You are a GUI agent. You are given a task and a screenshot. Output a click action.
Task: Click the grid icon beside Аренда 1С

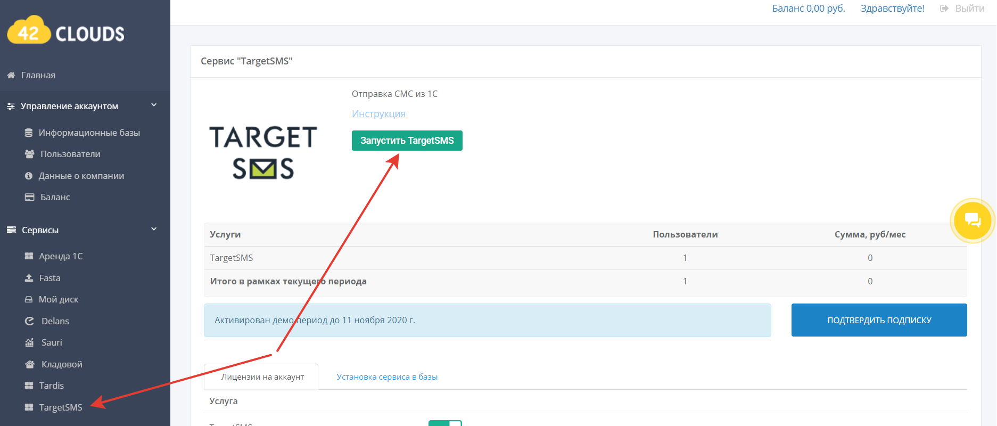point(29,256)
